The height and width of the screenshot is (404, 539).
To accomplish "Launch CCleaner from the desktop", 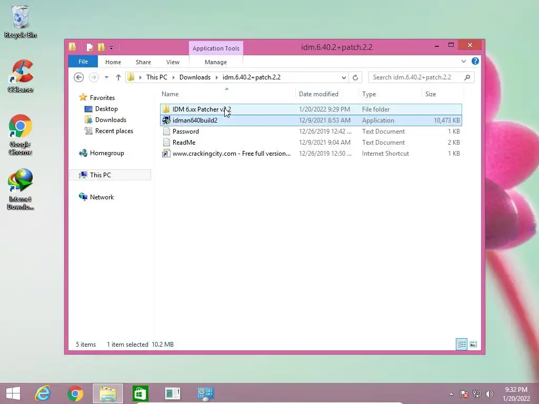I will (x=21, y=76).
